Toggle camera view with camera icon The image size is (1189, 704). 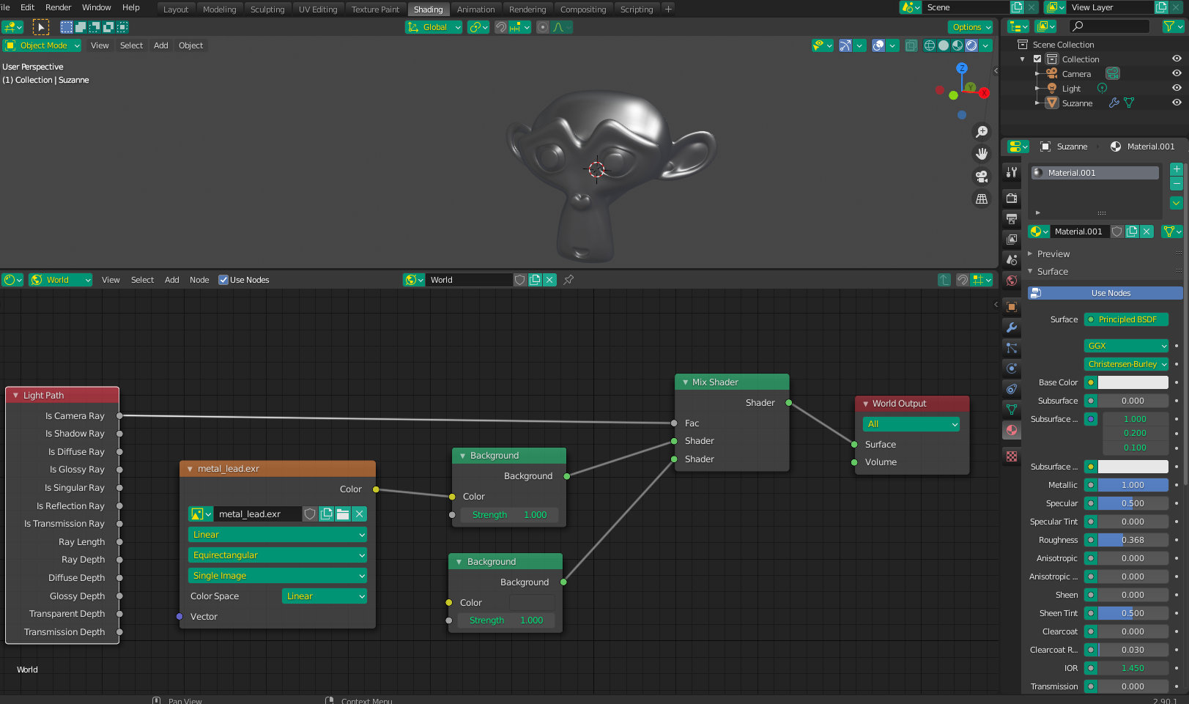click(982, 177)
